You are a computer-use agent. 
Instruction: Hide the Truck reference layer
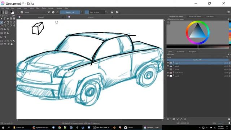pyautogui.click(x=168, y=73)
